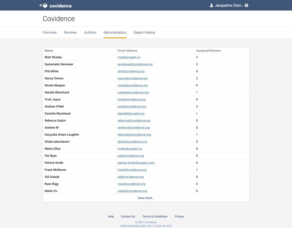Open Jacqueline Chon... account menu
The width and height of the screenshot is (292, 228).
229,5
